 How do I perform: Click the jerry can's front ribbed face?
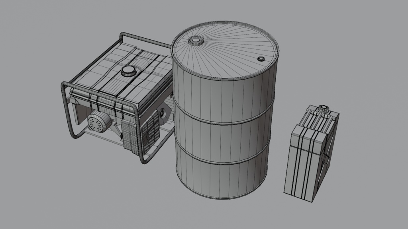[303, 163]
